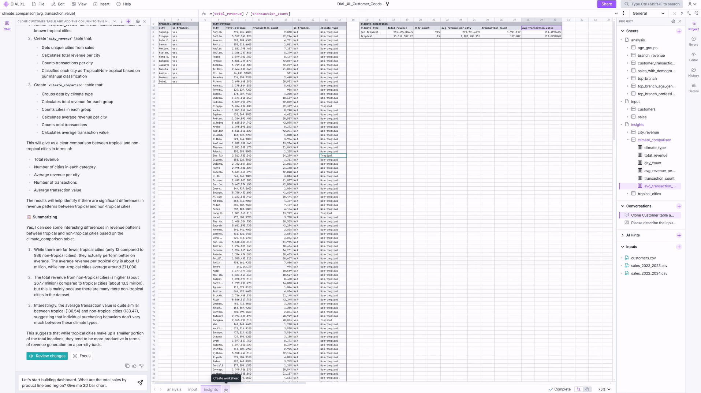Image resolution: width=701 pixels, height=393 pixels.
Task: Open the Errors panel in right sidebar
Action: click(x=693, y=41)
